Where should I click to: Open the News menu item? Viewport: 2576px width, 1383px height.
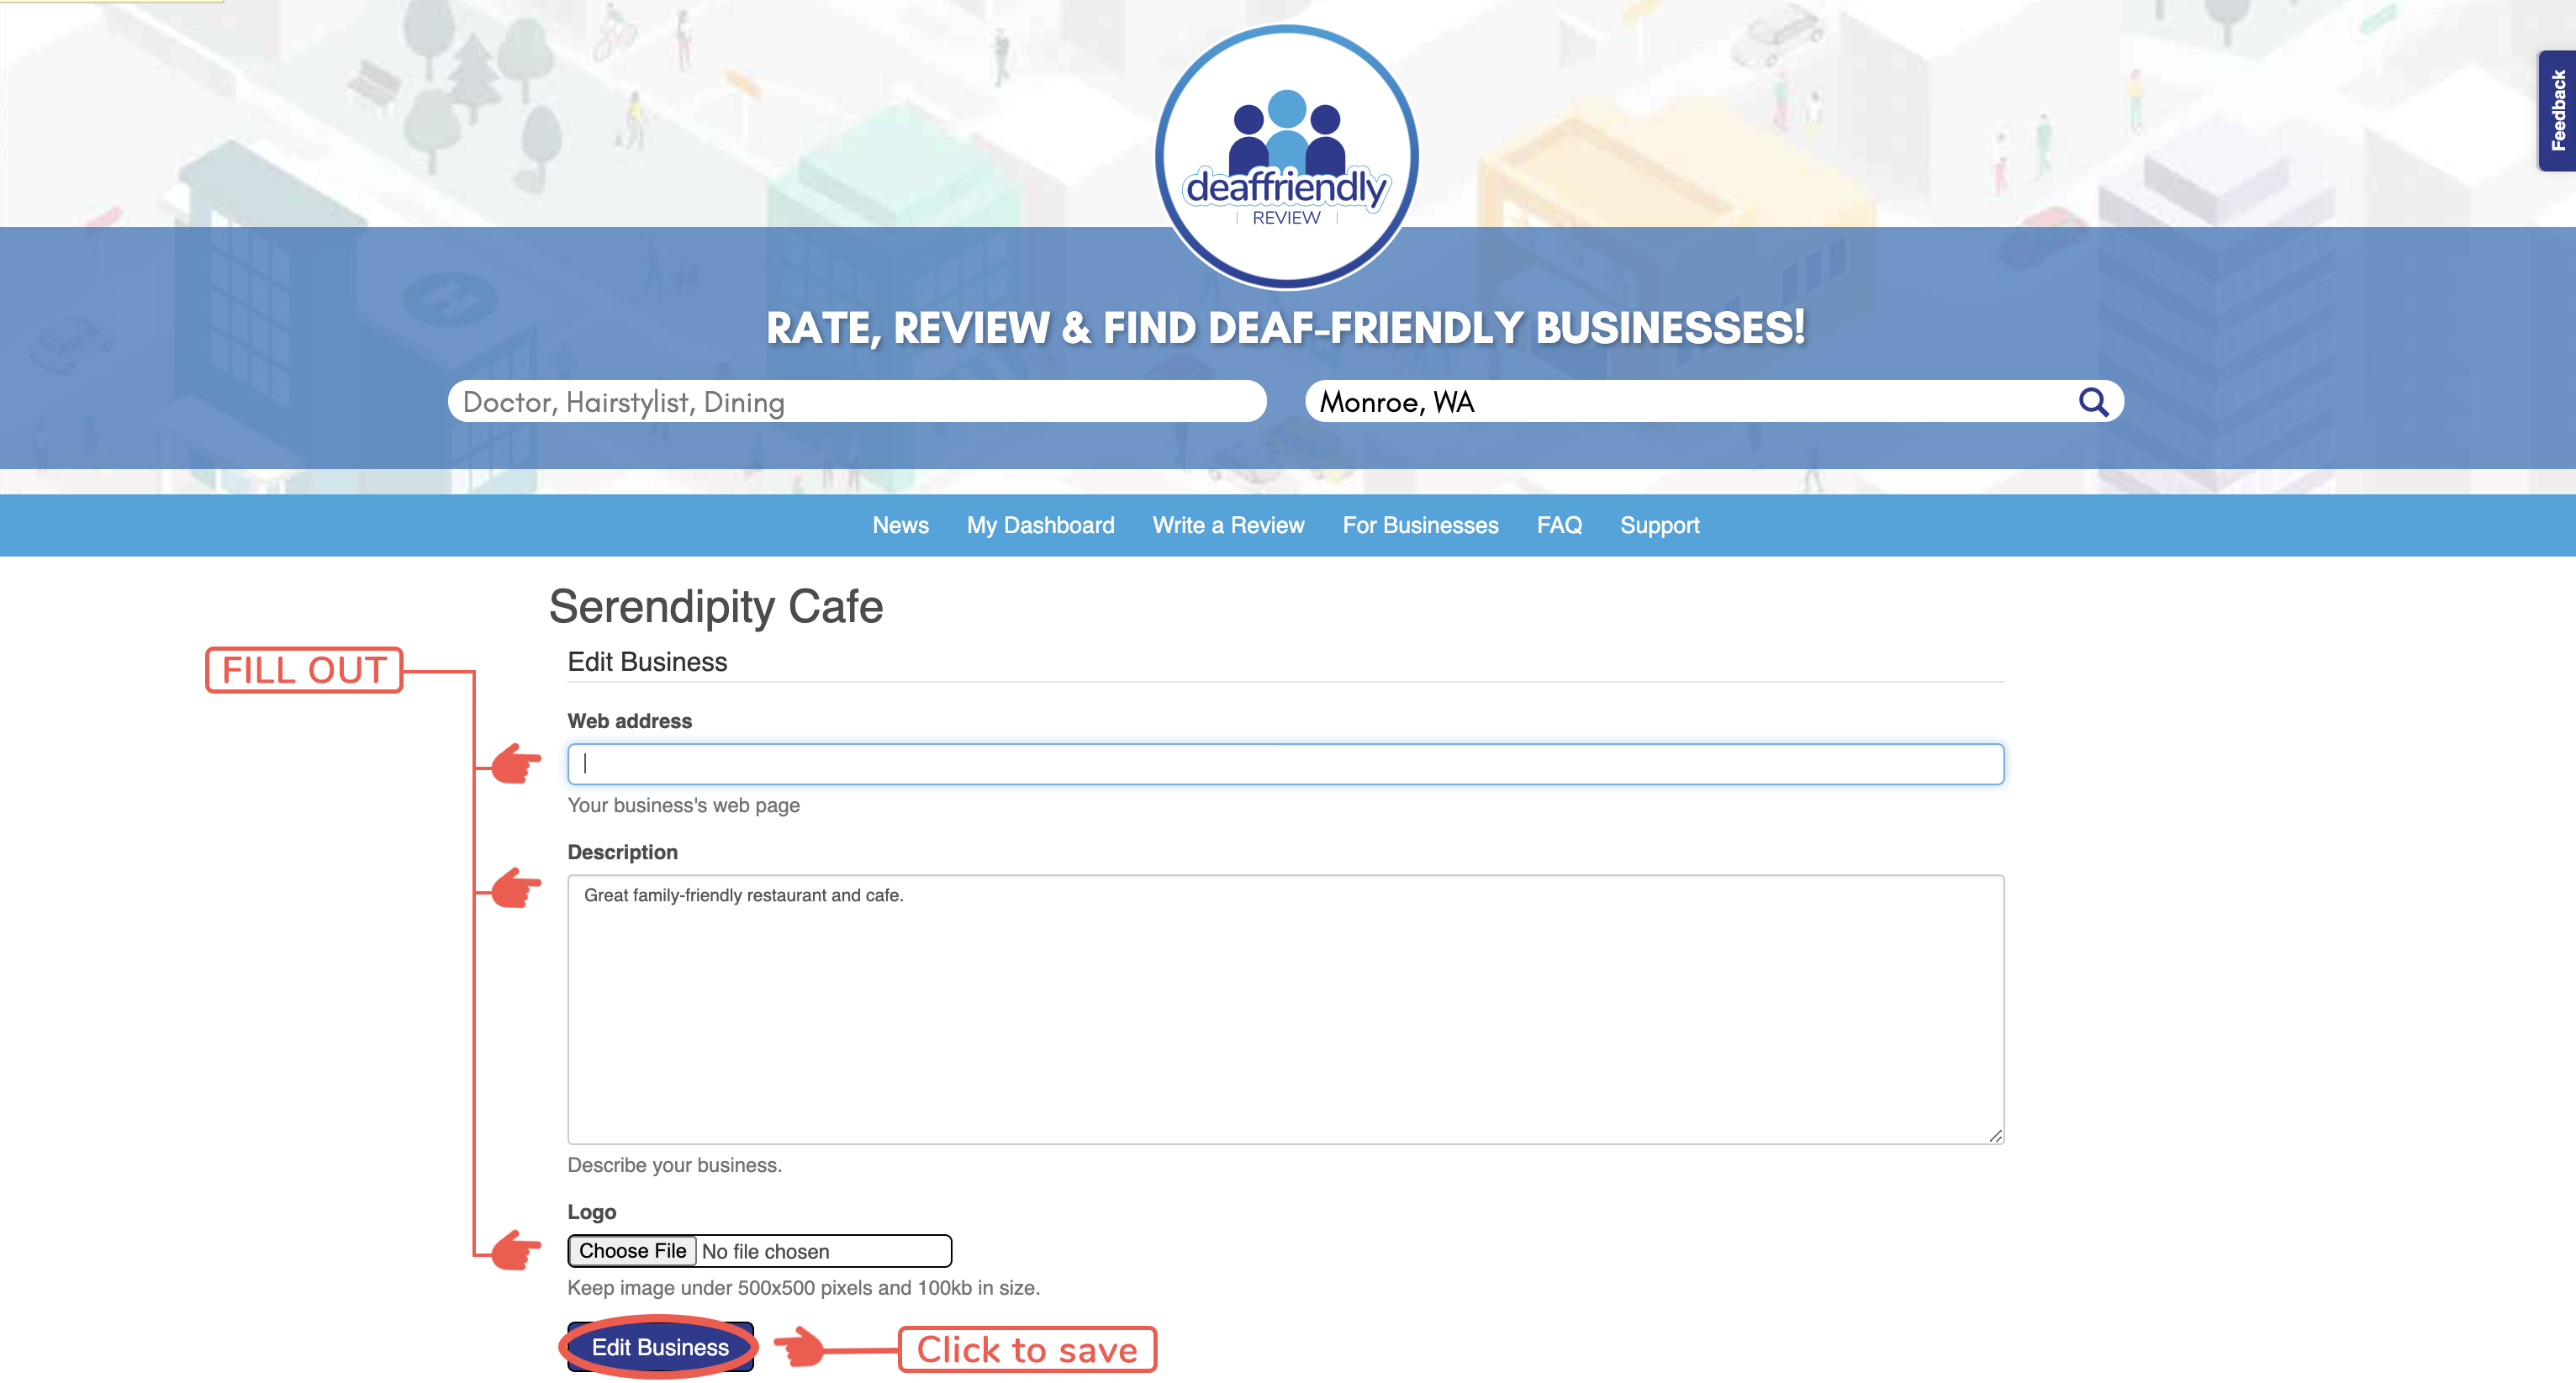pyautogui.click(x=900, y=525)
